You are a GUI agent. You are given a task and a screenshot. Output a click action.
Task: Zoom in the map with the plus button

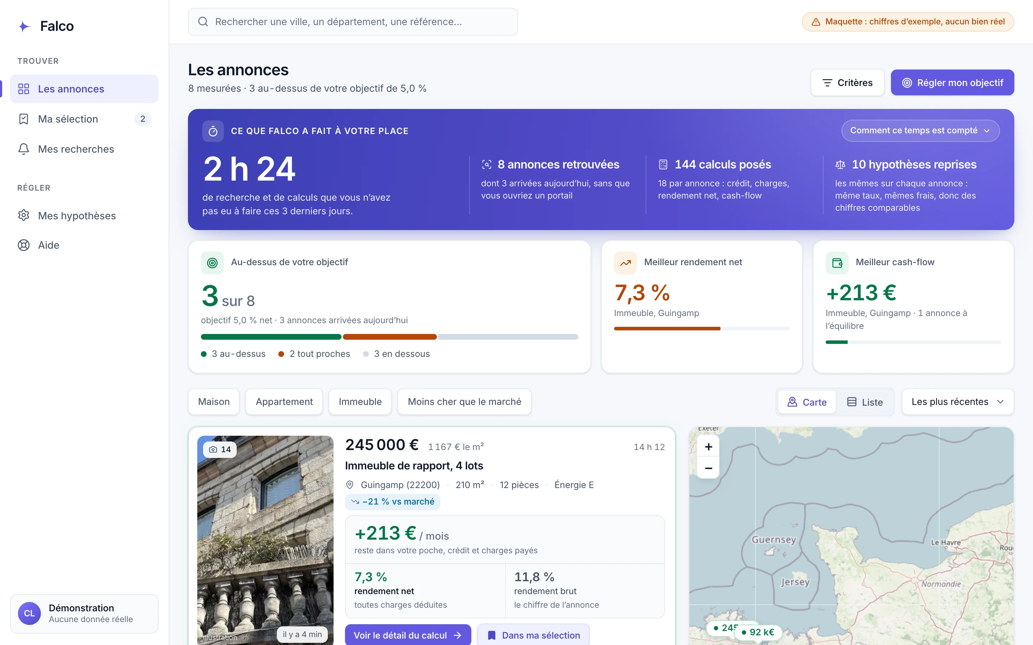point(709,446)
